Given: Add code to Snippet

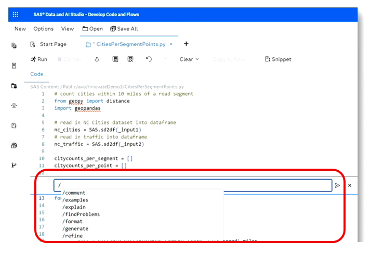Looking at the screenshot, I should click(x=278, y=59).
